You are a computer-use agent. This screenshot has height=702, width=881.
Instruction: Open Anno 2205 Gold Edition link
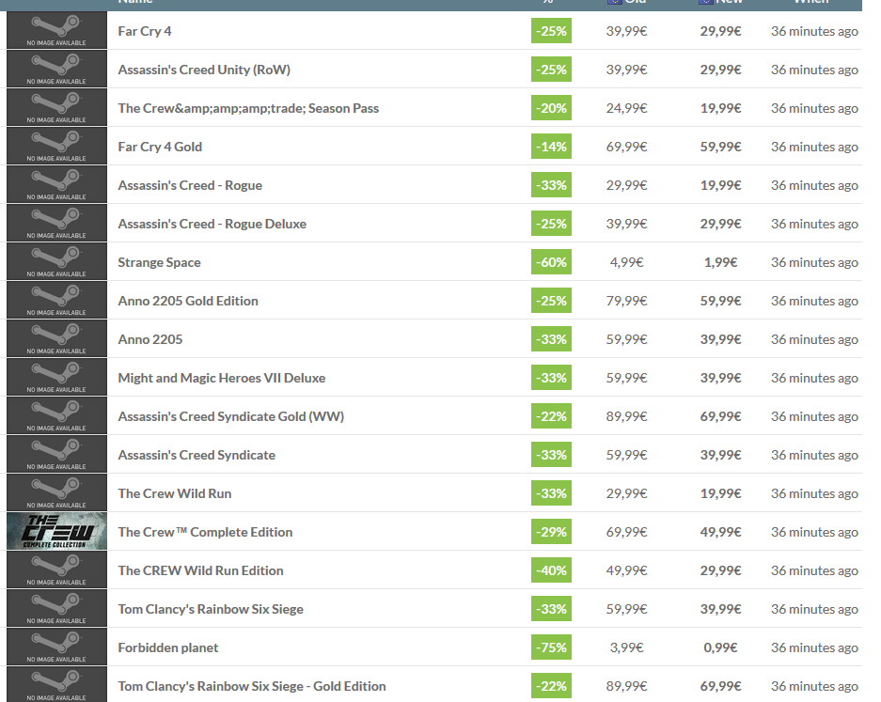click(x=188, y=301)
